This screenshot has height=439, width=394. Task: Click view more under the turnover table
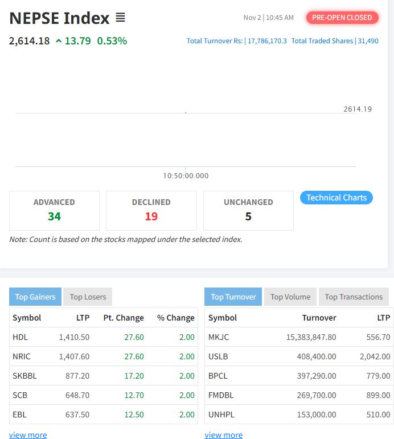pyautogui.click(x=224, y=435)
